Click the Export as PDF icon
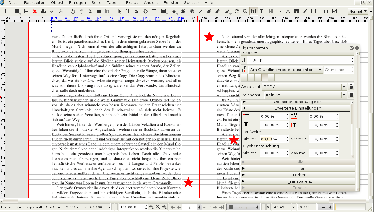Screen dimensions: 374x212 pyautogui.click(x=61, y=11)
